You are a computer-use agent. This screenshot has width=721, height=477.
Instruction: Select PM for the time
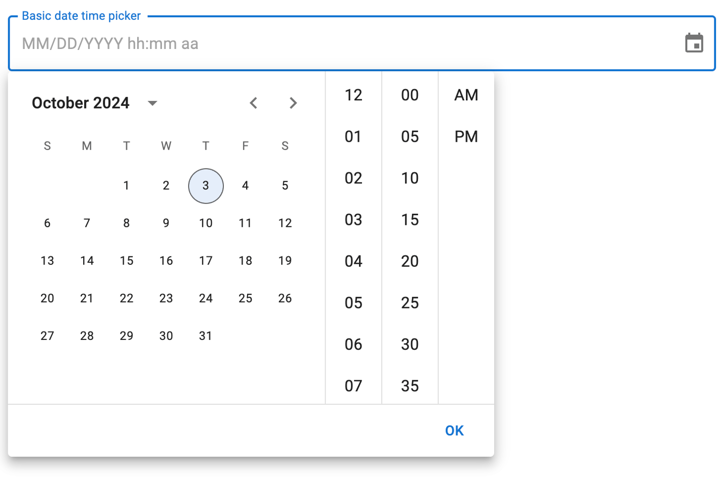click(466, 136)
